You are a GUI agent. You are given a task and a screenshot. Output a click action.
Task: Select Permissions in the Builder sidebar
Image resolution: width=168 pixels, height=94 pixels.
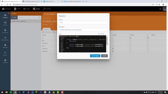coord(5,31)
